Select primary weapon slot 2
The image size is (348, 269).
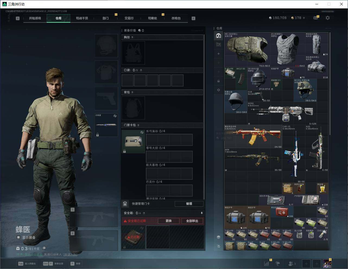pos(94,241)
